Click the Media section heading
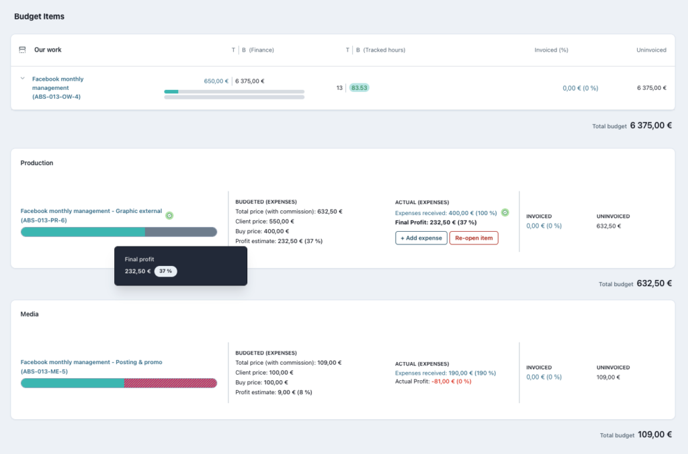 (30, 314)
